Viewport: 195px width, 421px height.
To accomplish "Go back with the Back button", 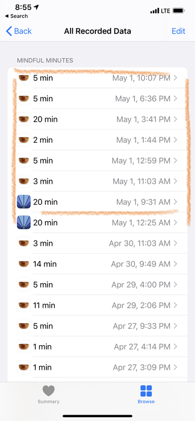I will (x=19, y=31).
